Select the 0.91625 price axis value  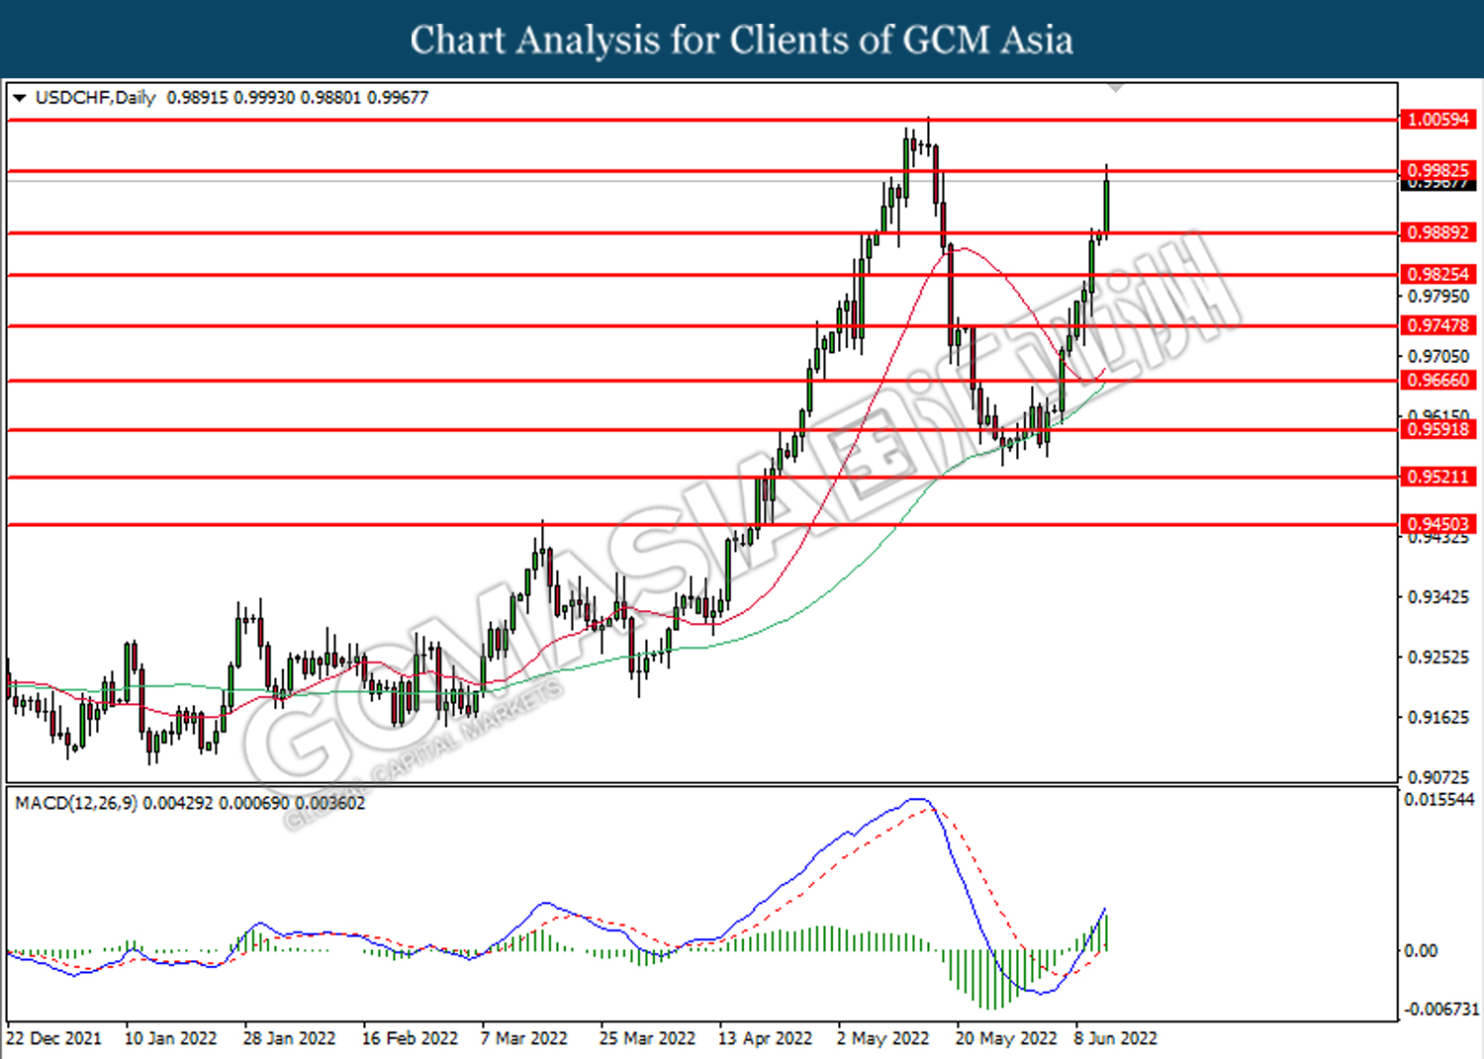coord(1438,717)
